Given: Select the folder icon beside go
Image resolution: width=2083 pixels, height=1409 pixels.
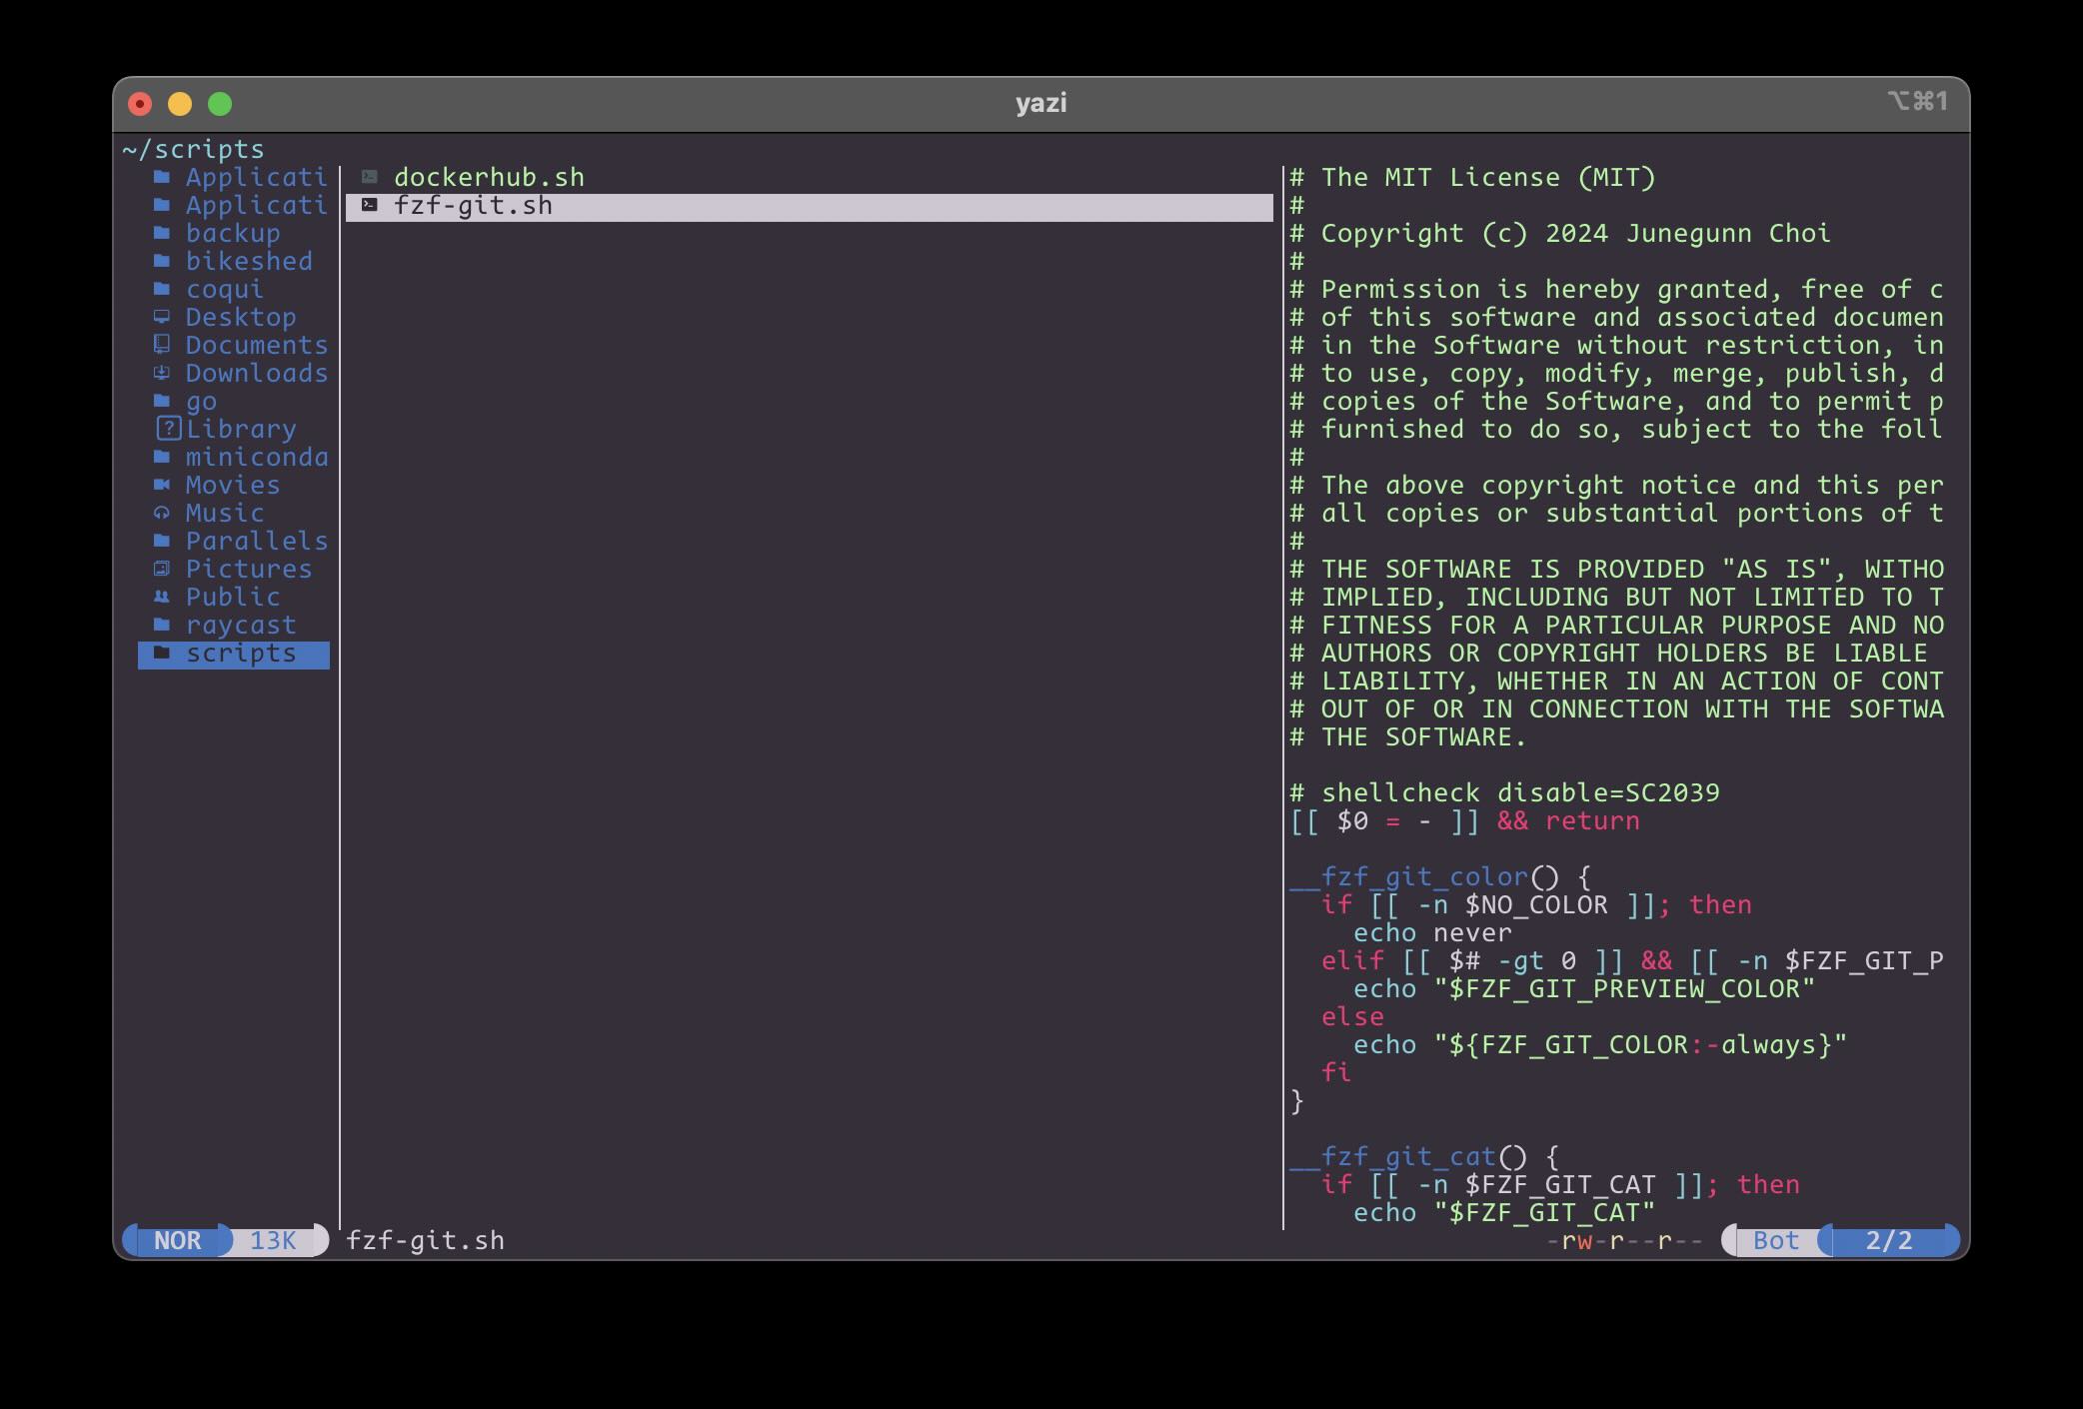Looking at the screenshot, I should 162,401.
